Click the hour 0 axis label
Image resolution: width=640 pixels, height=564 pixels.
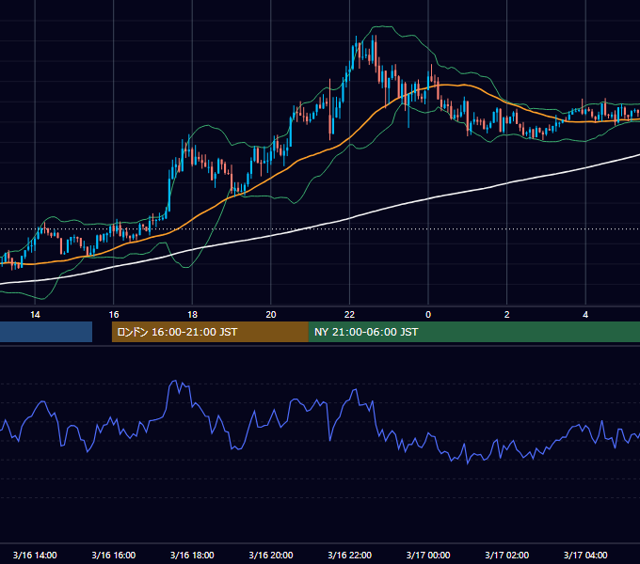click(x=428, y=315)
